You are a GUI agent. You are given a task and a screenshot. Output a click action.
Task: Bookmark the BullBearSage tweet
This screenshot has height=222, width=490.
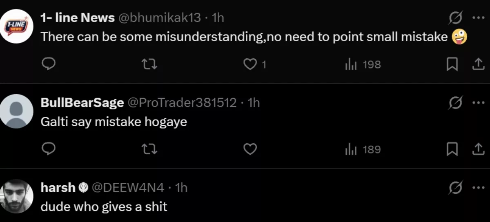tap(452, 150)
